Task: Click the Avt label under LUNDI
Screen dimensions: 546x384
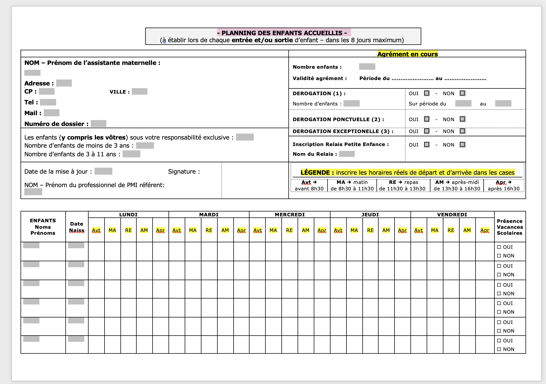Action: 96,230
